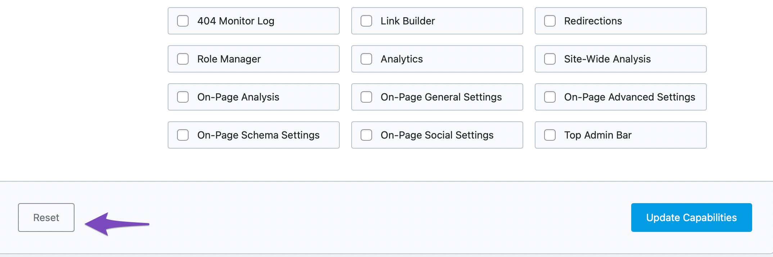Tick On-Page General Settings checkbox

366,97
